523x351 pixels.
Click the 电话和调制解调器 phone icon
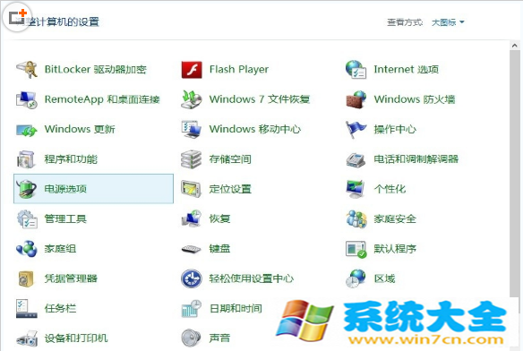tap(356, 159)
